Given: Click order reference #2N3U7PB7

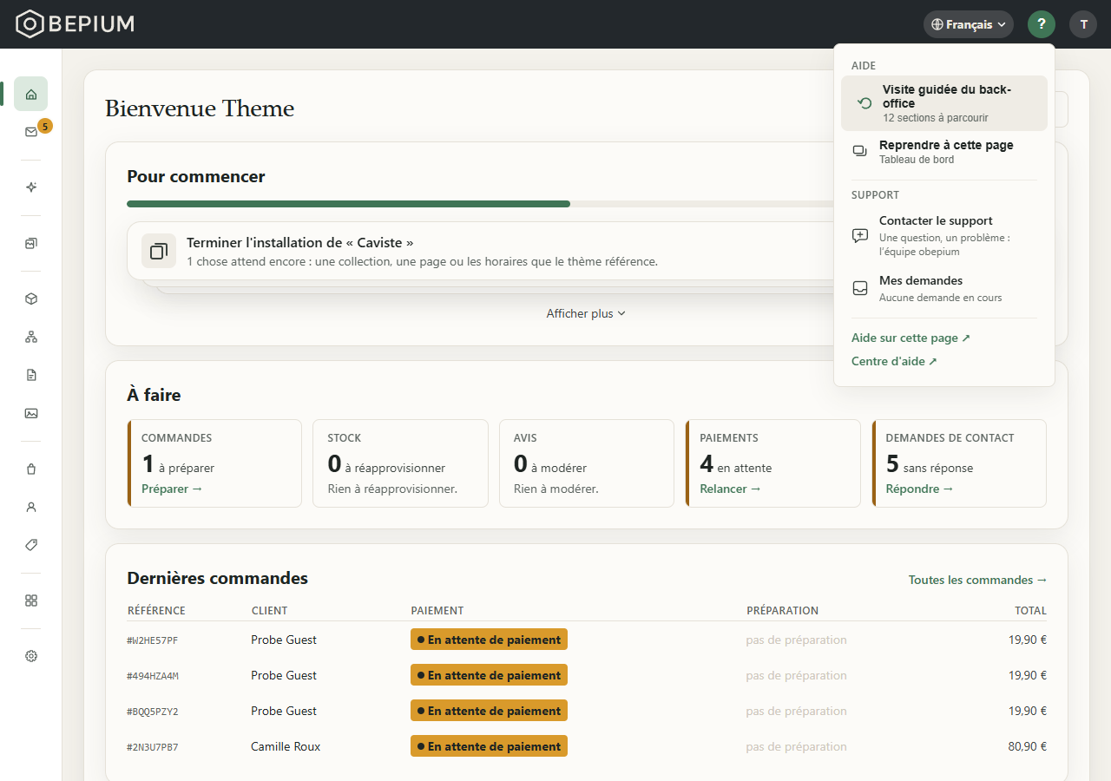Looking at the screenshot, I should [x=153, y=747].
